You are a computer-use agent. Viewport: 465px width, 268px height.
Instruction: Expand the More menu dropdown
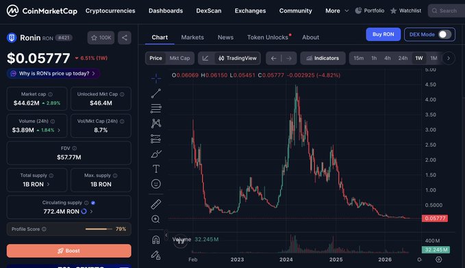click(337, 11)
